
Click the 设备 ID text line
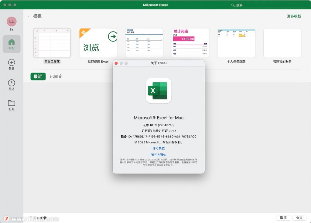(159, 137)
